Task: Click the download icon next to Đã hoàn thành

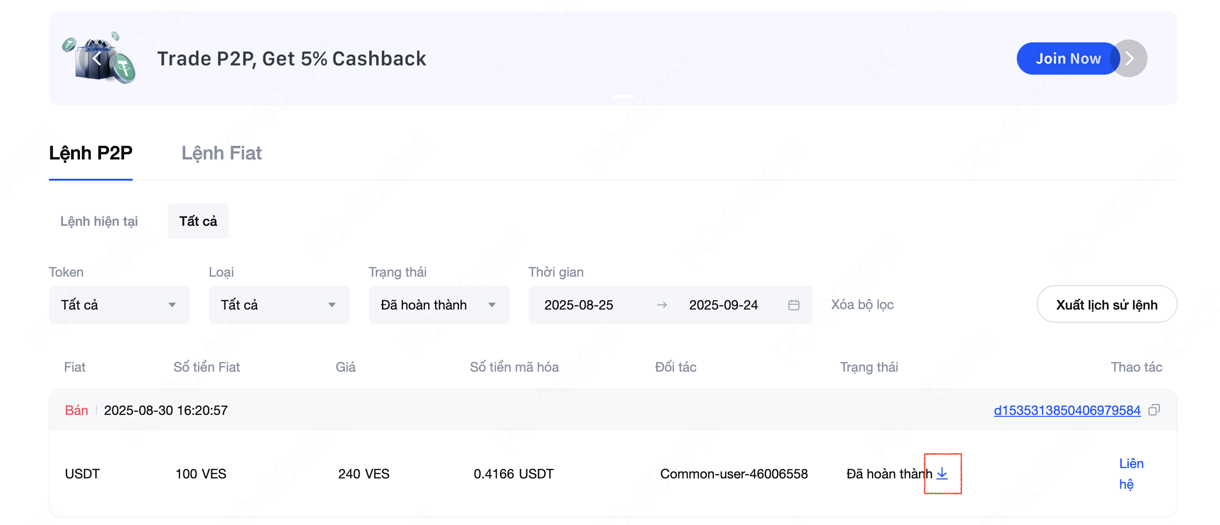Action: (x=942, y=473)
